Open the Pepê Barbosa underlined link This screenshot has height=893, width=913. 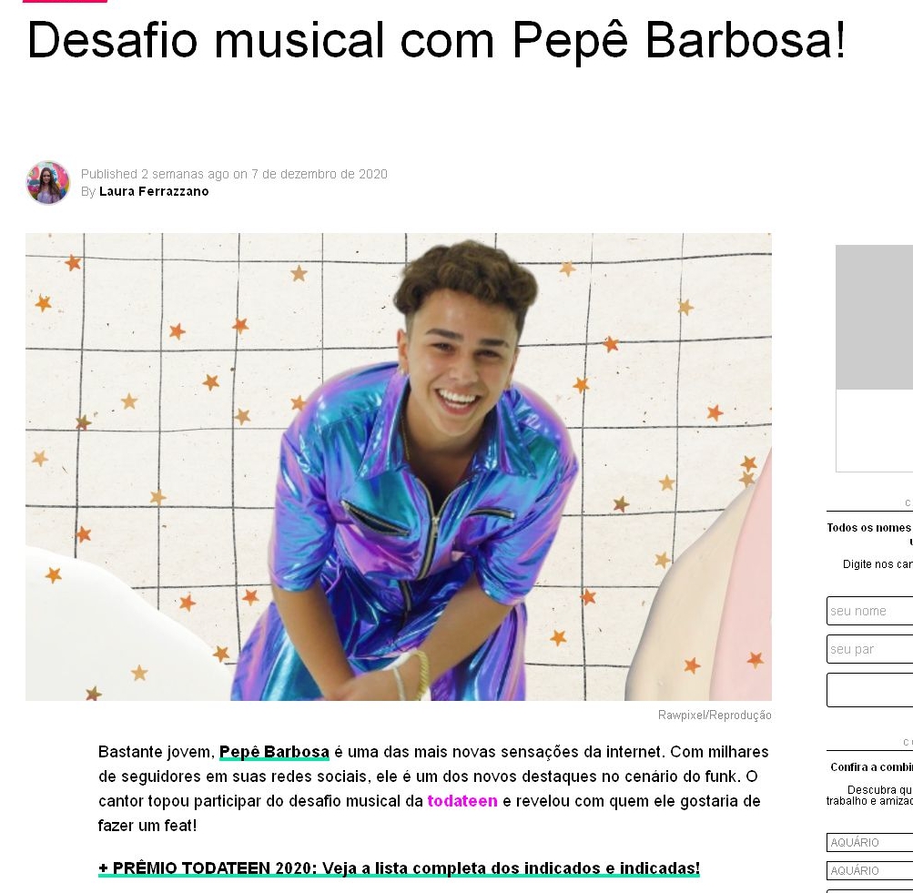point(274,752)
